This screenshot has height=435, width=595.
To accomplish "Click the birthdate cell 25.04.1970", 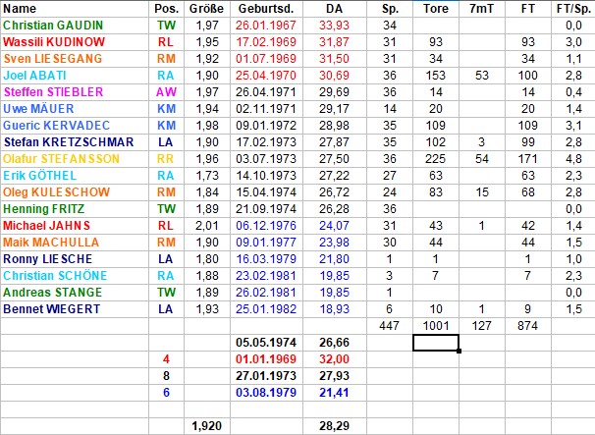I will pos(262,75).
